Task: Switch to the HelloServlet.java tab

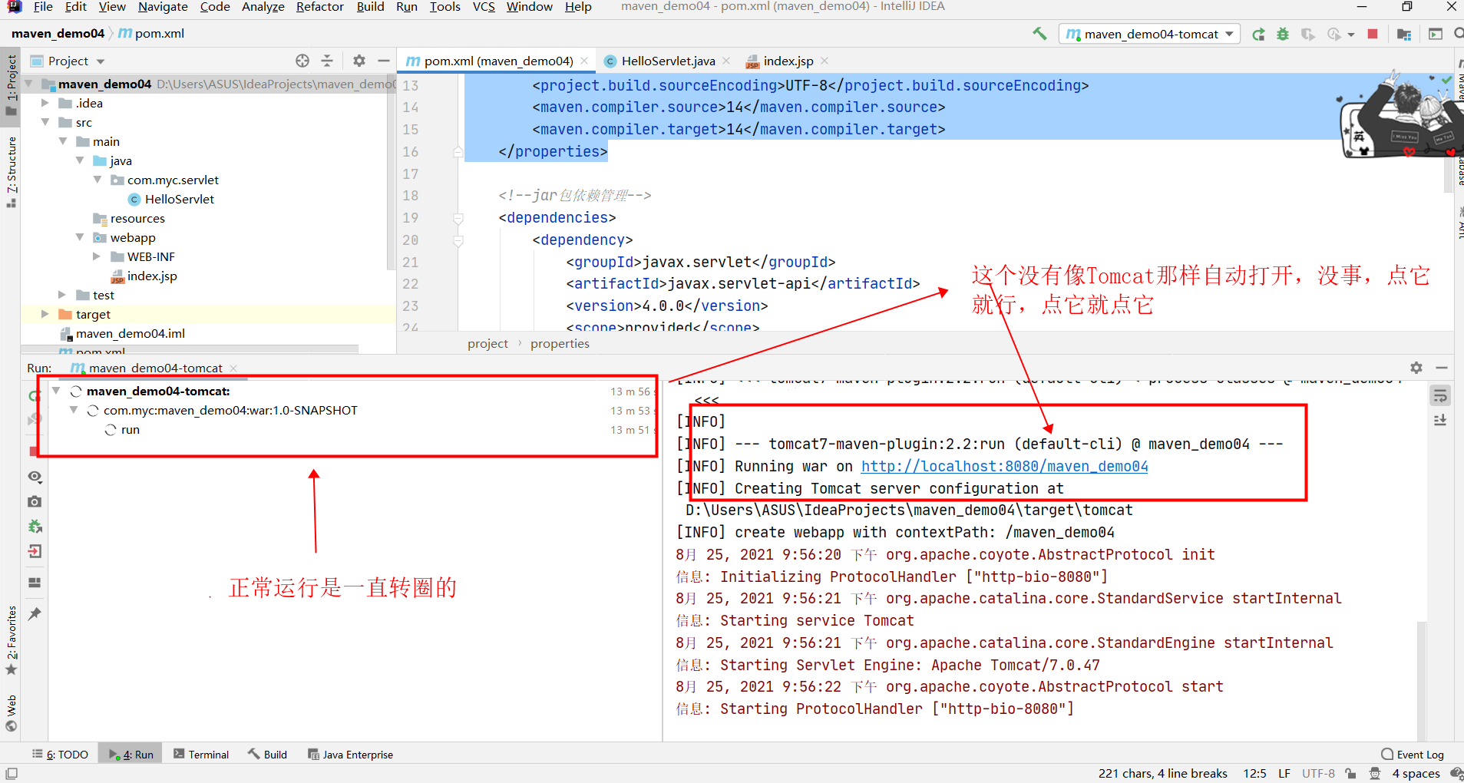Action: pyautogui.click(x=667, y=61)
